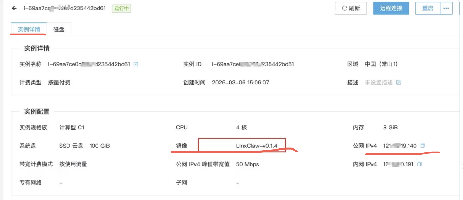Click the LinxClaw-v0.1.4 image name

coord(257,146)
